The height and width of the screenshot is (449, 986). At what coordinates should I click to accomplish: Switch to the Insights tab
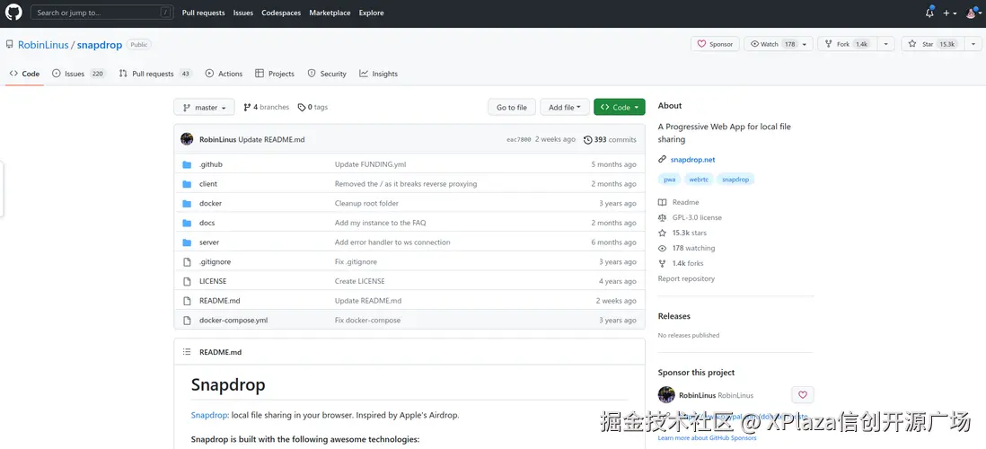pos(379,74)
